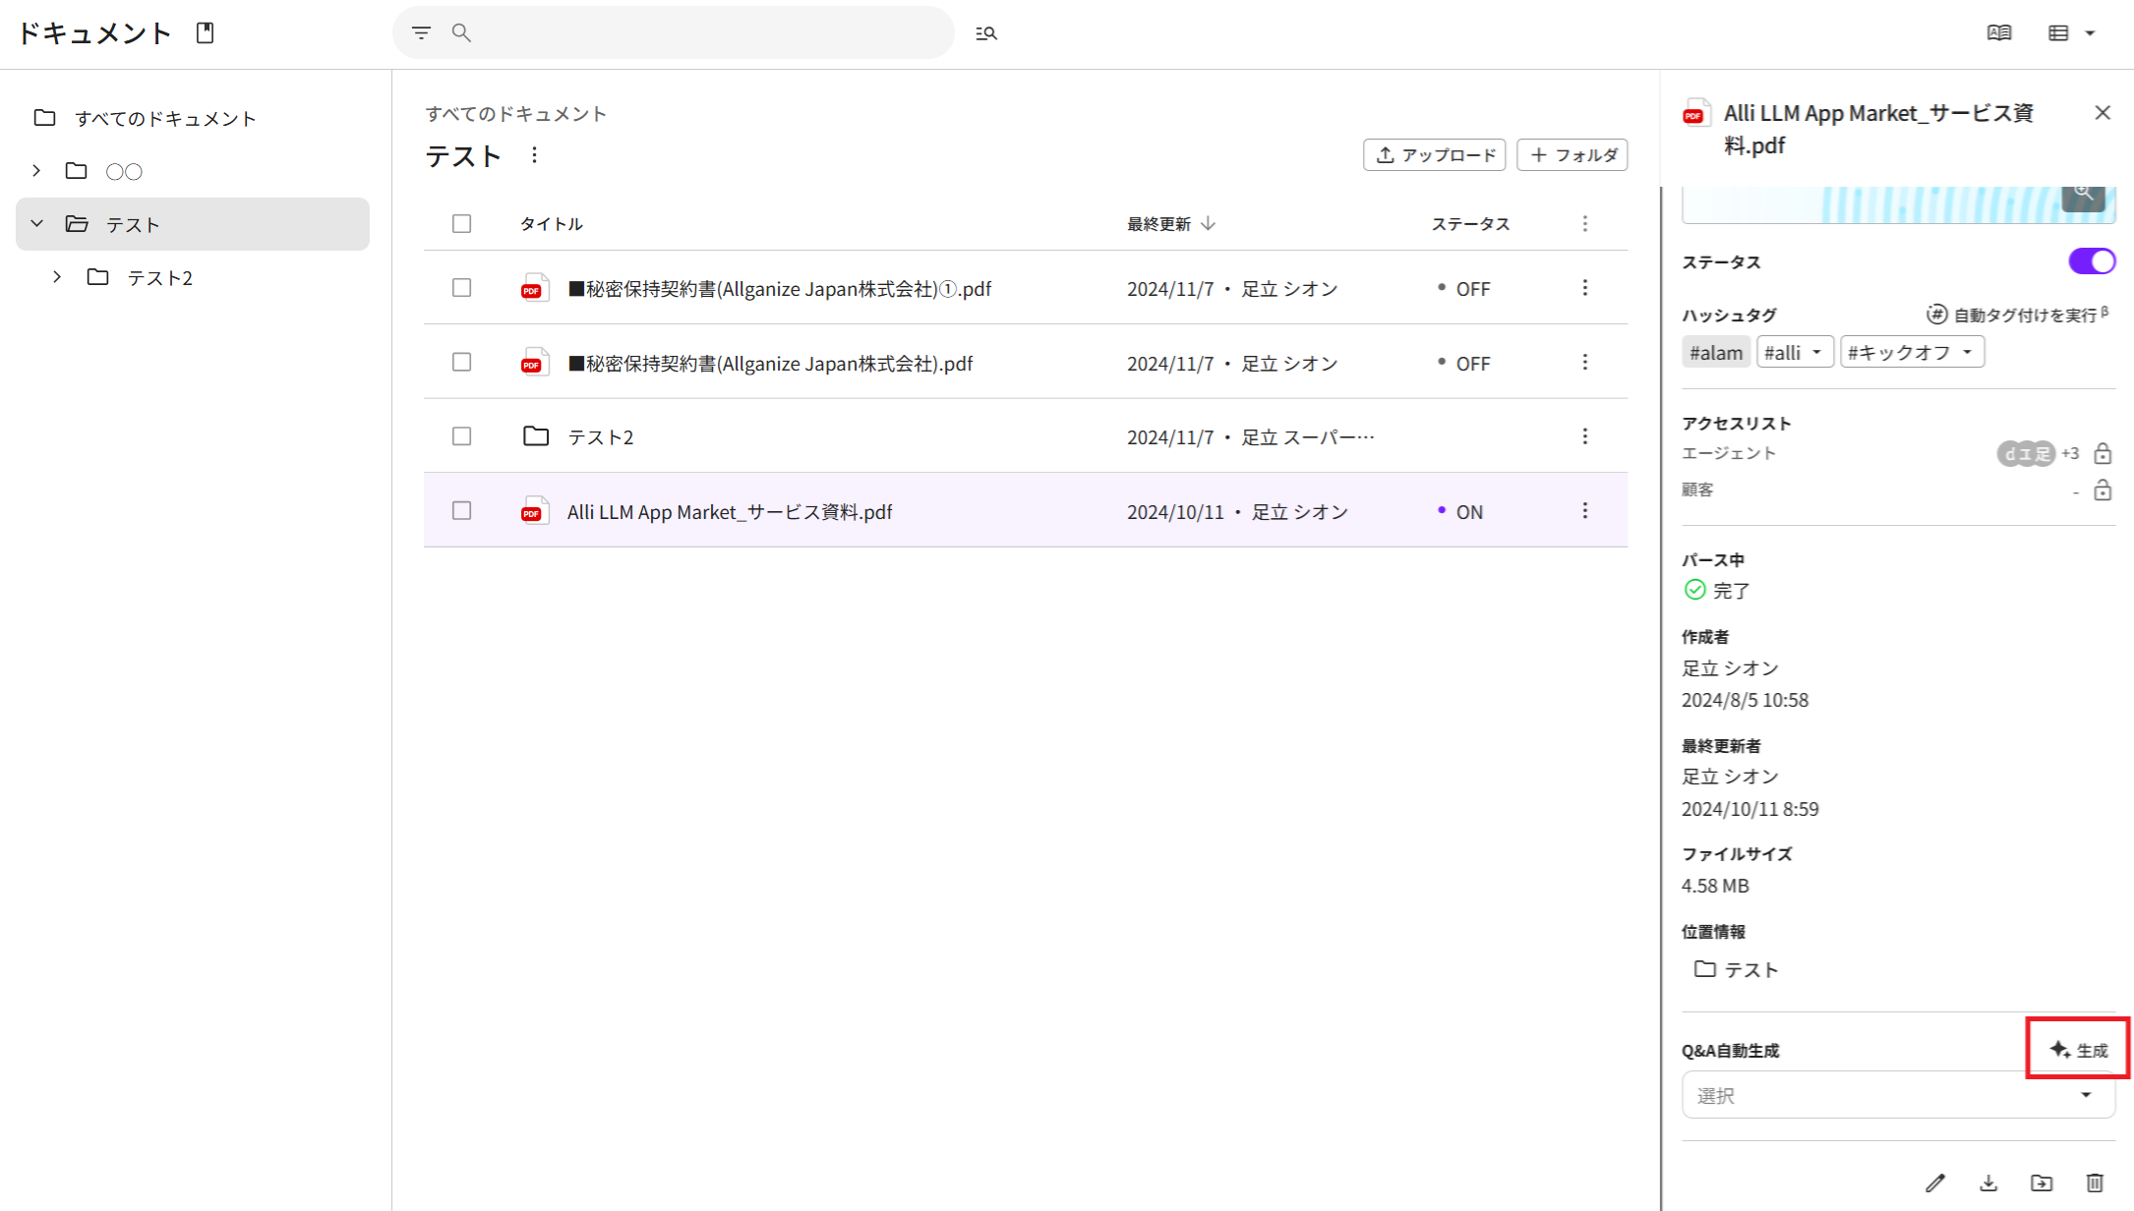Image resolution: width=2134 pixels, height=1211 pixels.
Task: Click the move-to-folder icon
Action: tap(2042, 1182)
